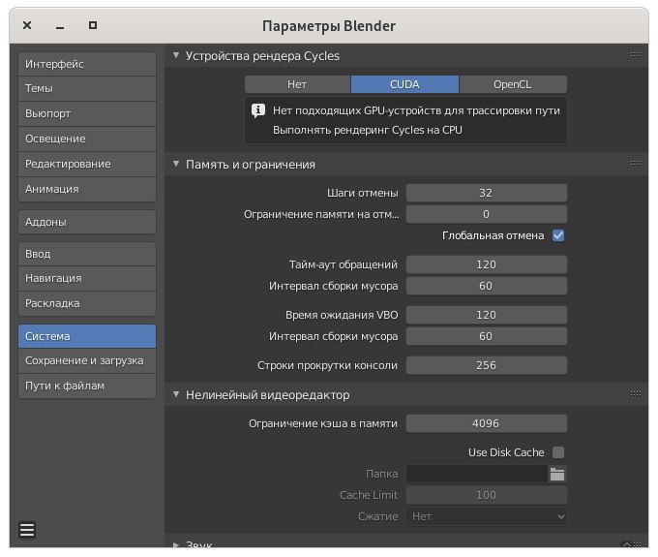Open the Интерфейс preferences tab

(87, 64)
